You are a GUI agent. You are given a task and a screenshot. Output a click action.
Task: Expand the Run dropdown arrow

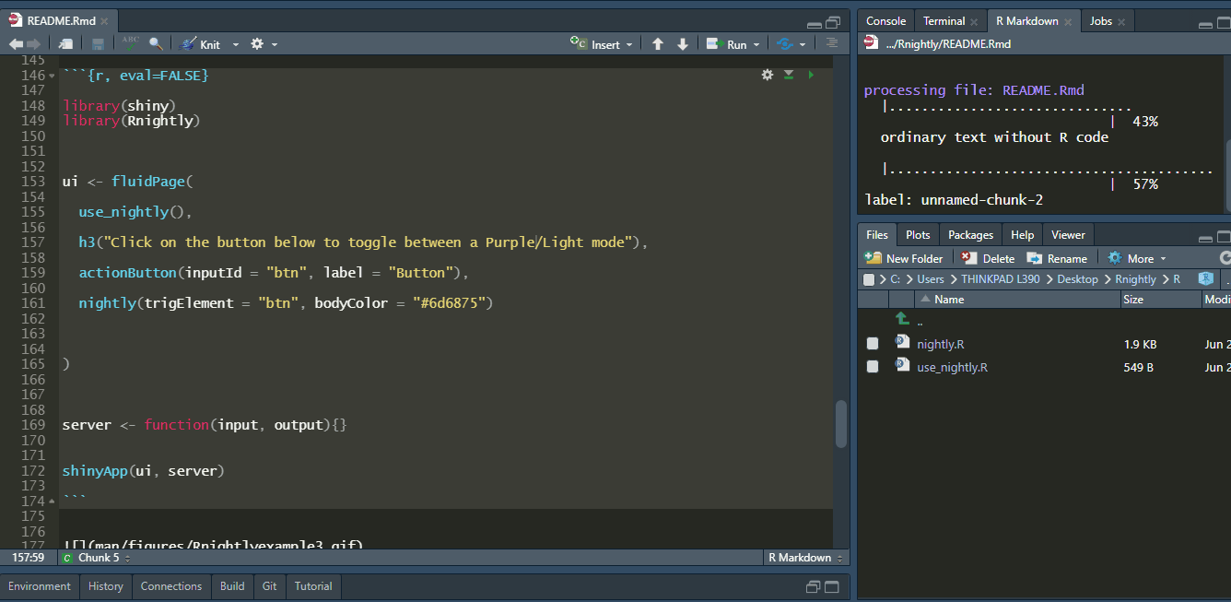pyautogui.click(x=756, y=44)
